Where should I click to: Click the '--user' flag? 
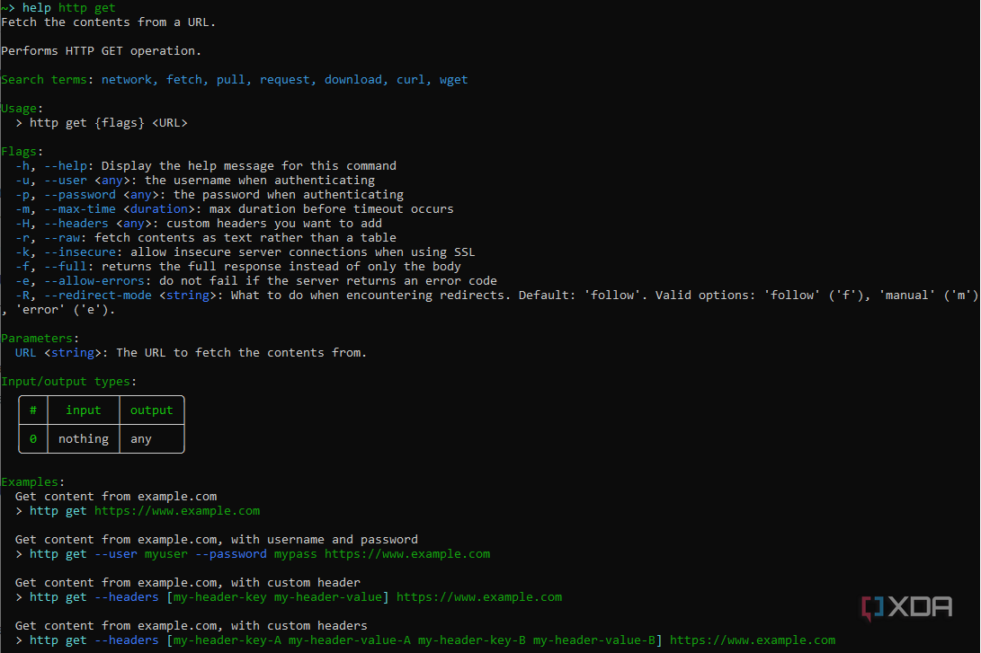pyautogui.click(x=66, y=180)
